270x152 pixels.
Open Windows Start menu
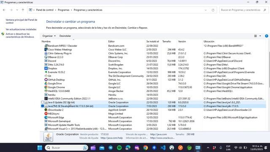(x=40, y=148)
